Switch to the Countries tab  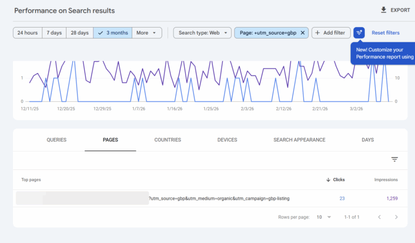168,140
